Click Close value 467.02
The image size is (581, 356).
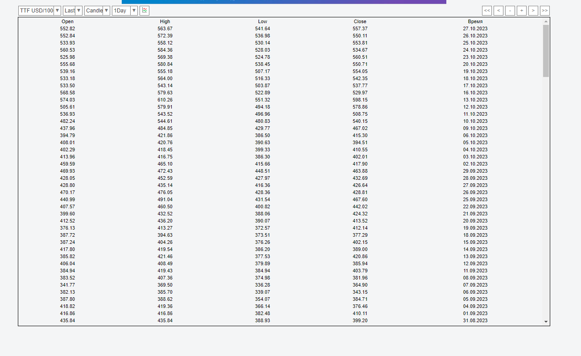(x=360, y=128)
